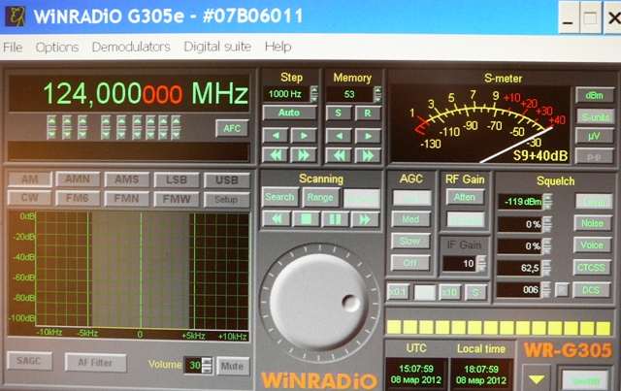This screenshot has height=391, width=621.
Task: Go to next memory with single right arrow
Action: tap(368, 136)
